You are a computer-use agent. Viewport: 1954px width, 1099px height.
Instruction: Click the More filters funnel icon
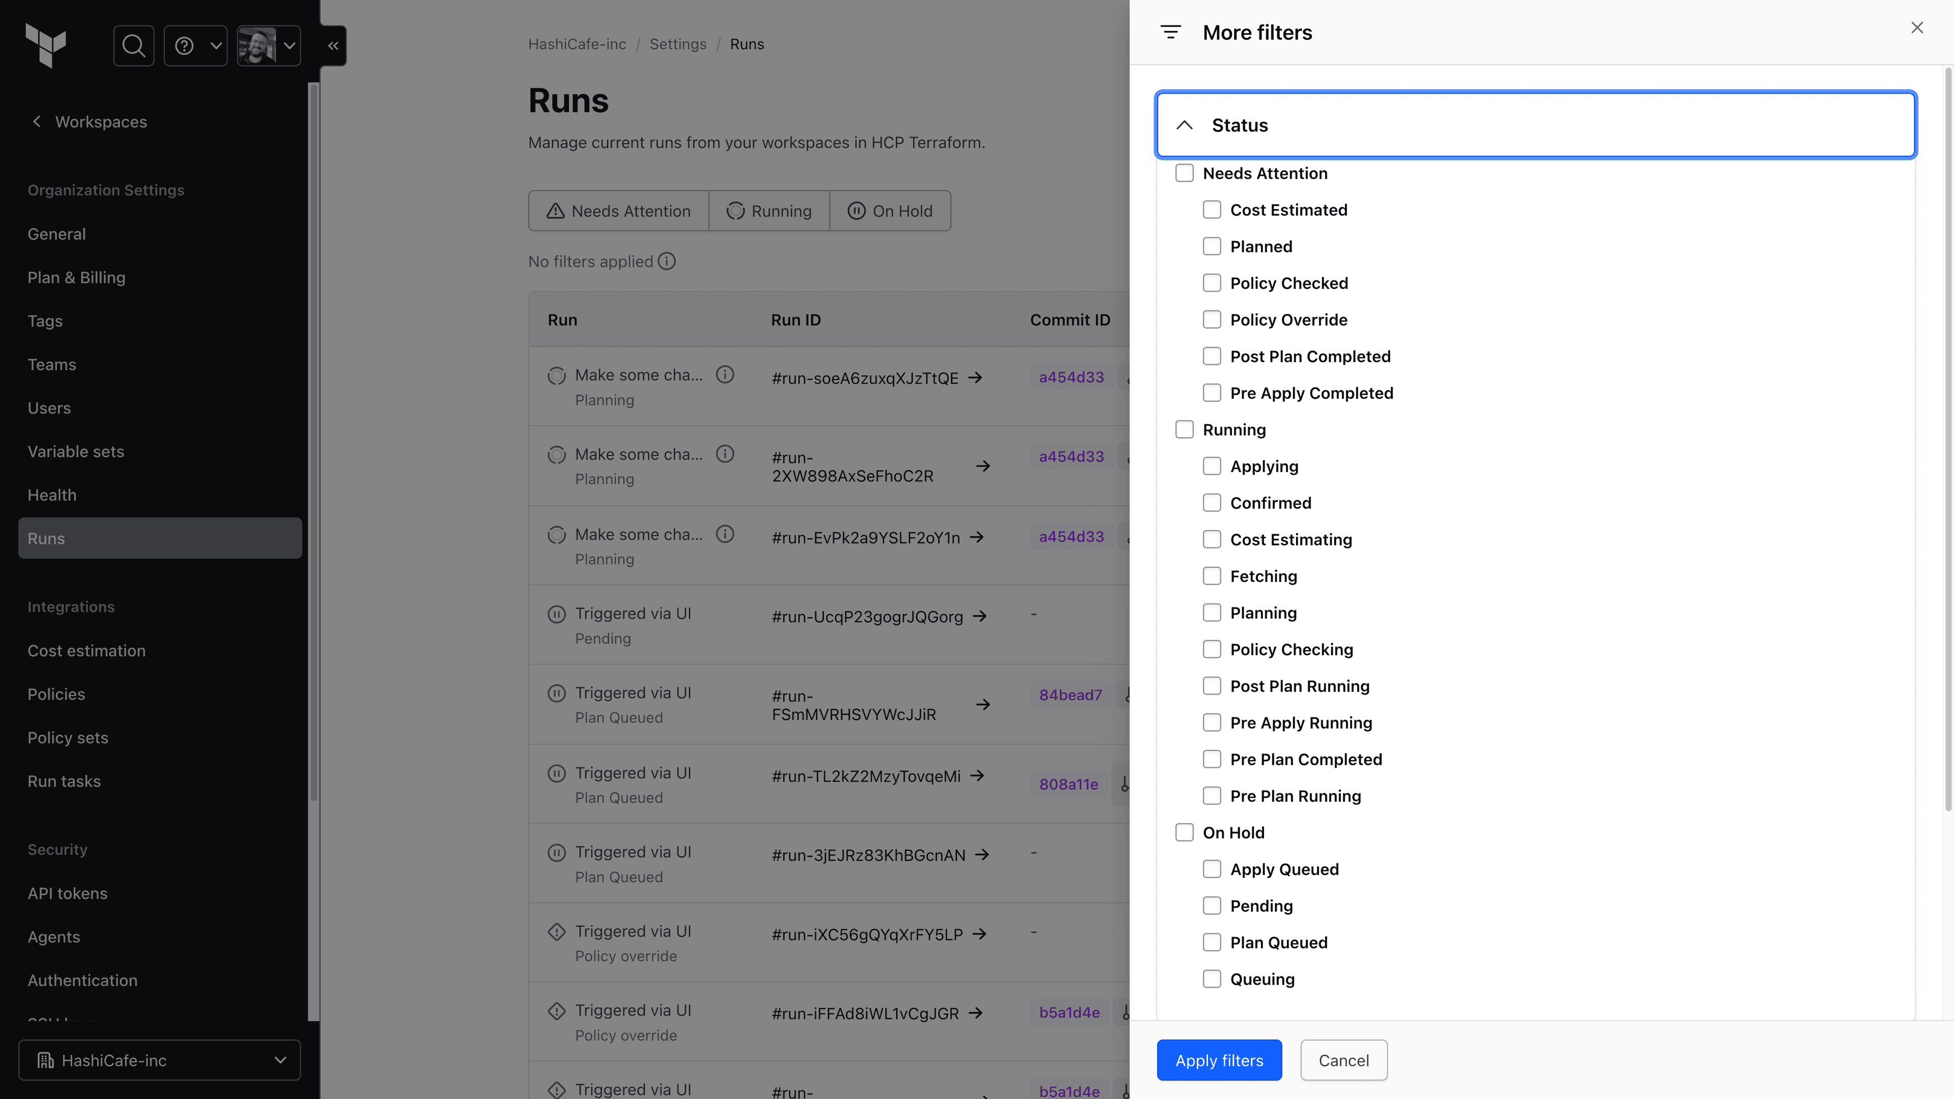pos(1171,32)
